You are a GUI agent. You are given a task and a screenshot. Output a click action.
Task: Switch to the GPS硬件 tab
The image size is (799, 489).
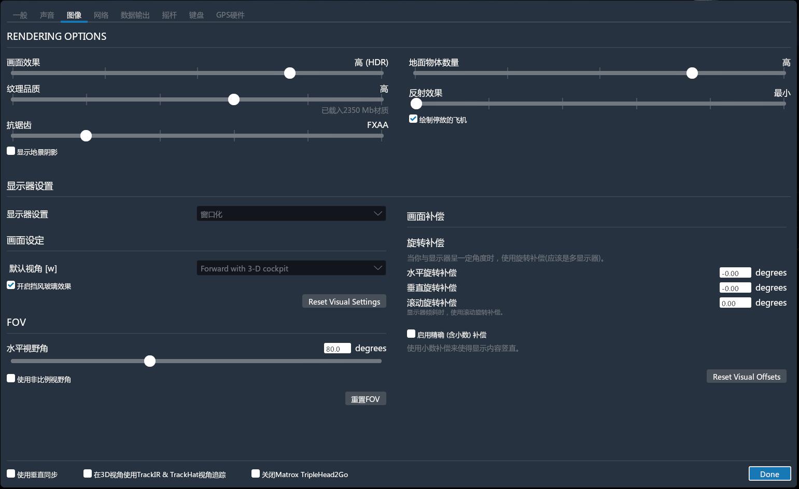(x=230, y=15)
